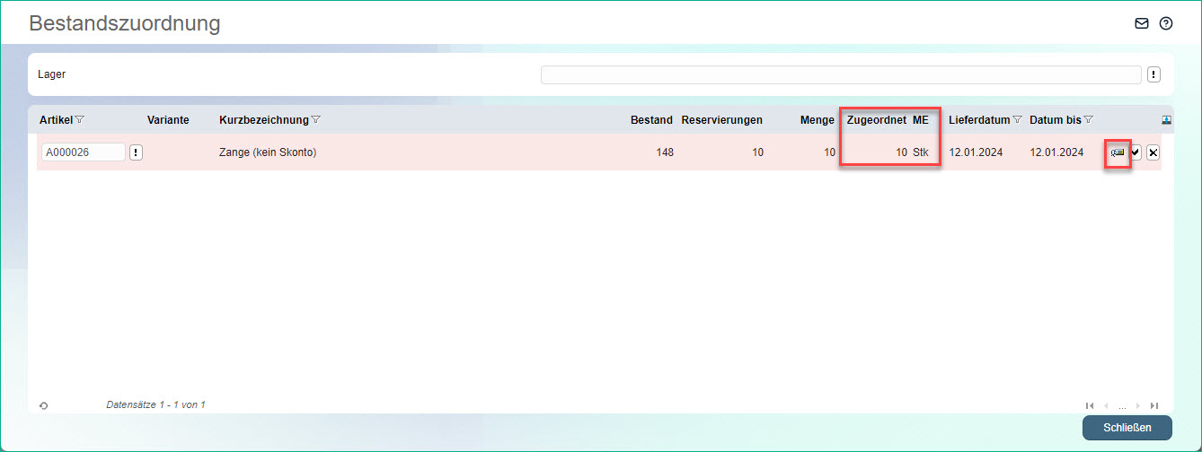Filter the Artikel column

coord(79,119)
